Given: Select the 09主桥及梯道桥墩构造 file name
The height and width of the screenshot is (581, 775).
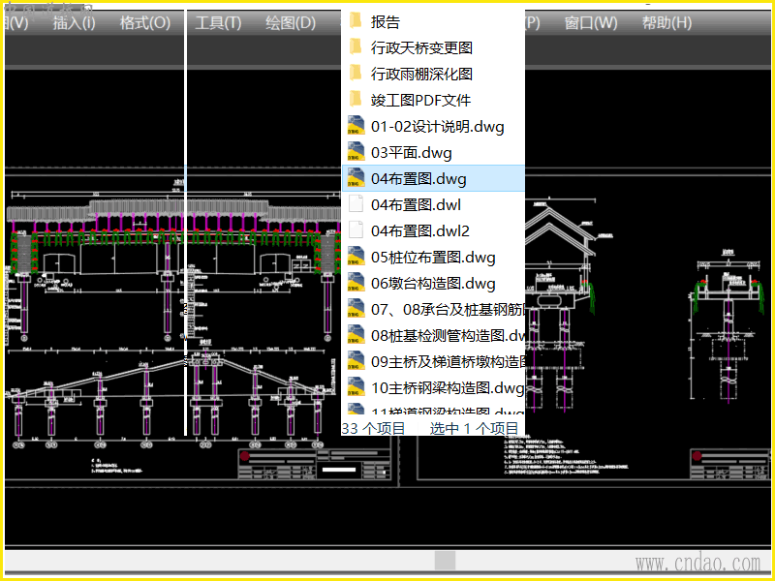Looking at the screenshot, I should tap(448, 362).
